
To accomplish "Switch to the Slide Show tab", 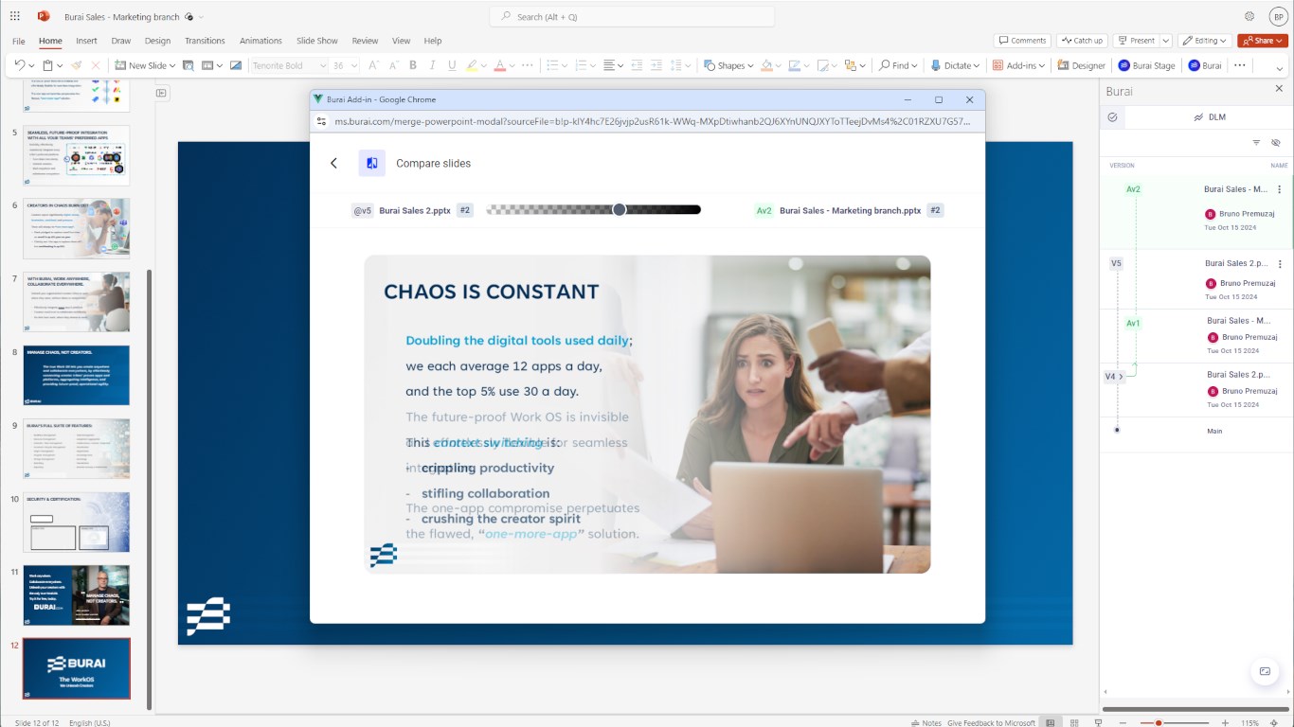I will point(316,41).
